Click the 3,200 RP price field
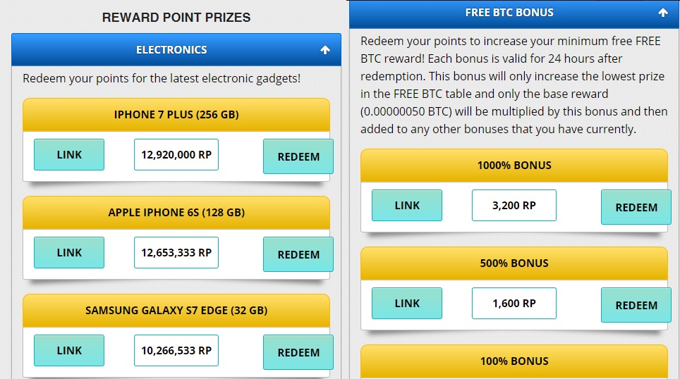Image resolution: width=680 pixels, height=379 pixels. point(514,205)
